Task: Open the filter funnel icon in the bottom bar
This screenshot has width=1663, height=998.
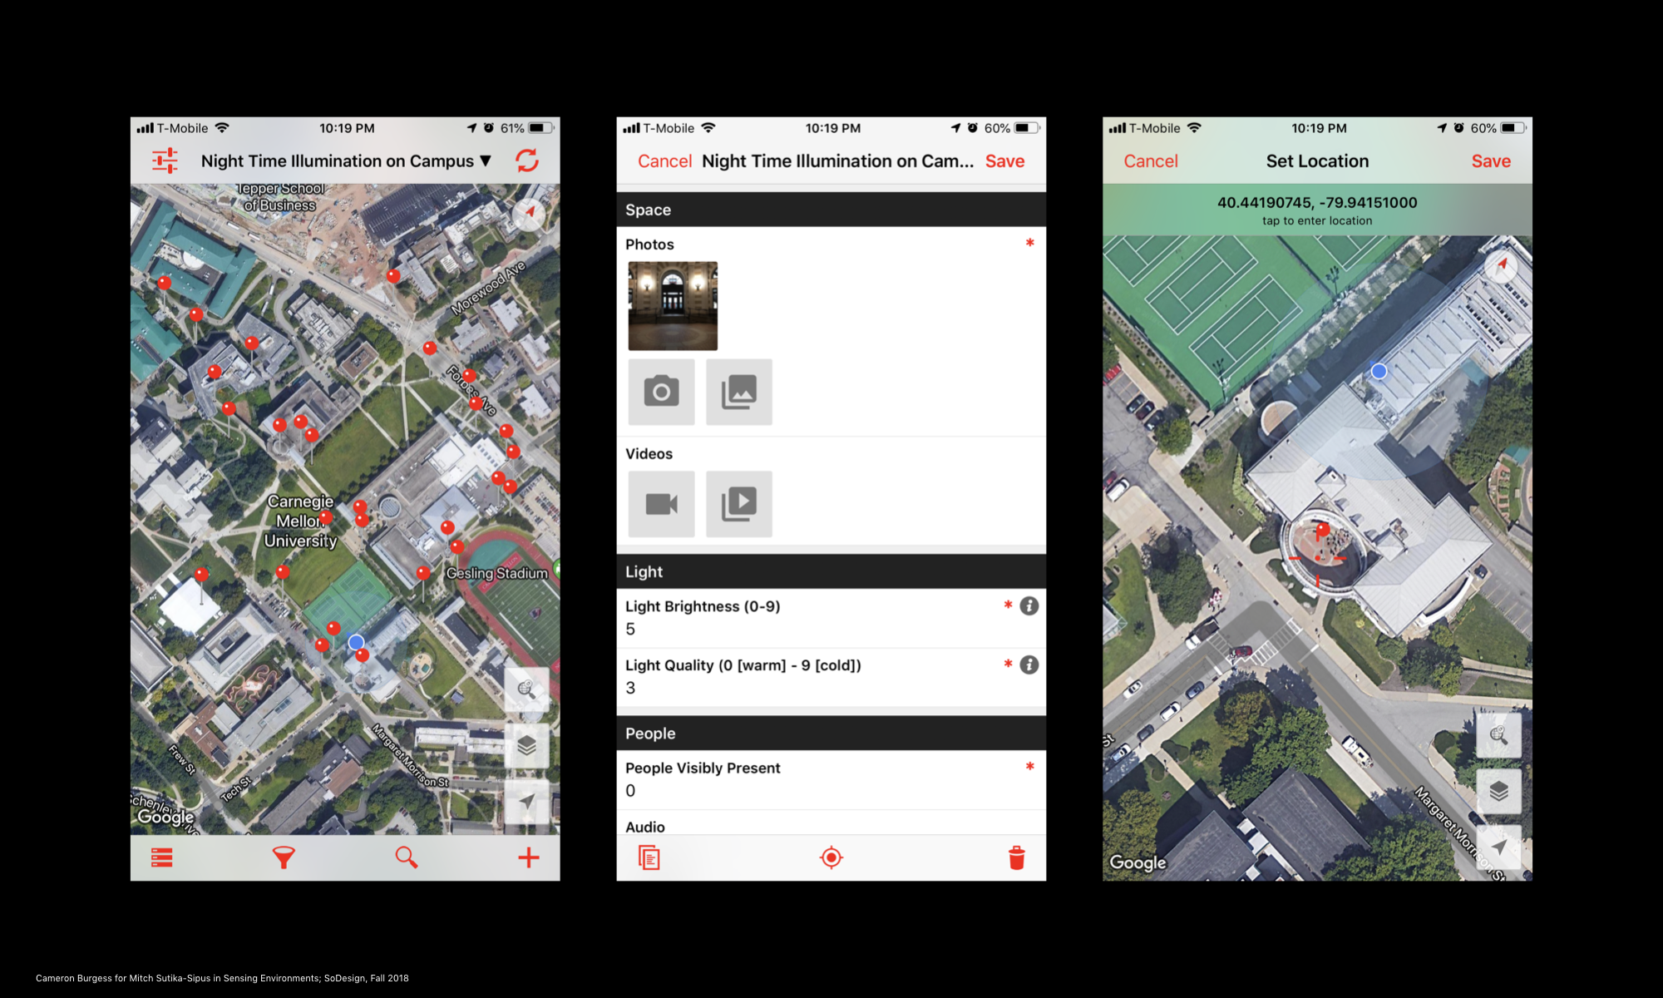Action: pyautogui.click(x=284, y=857)
